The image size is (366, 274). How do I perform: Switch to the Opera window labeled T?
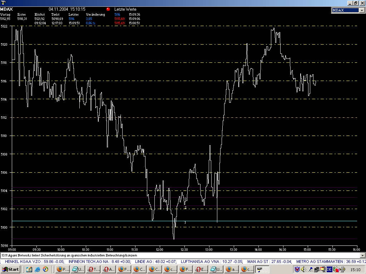(93, 269)
